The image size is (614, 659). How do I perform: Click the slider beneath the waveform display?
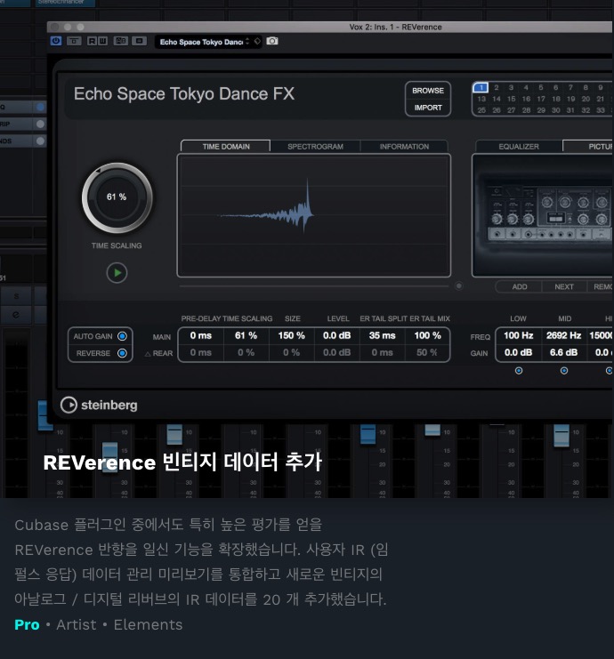(314, 286)
